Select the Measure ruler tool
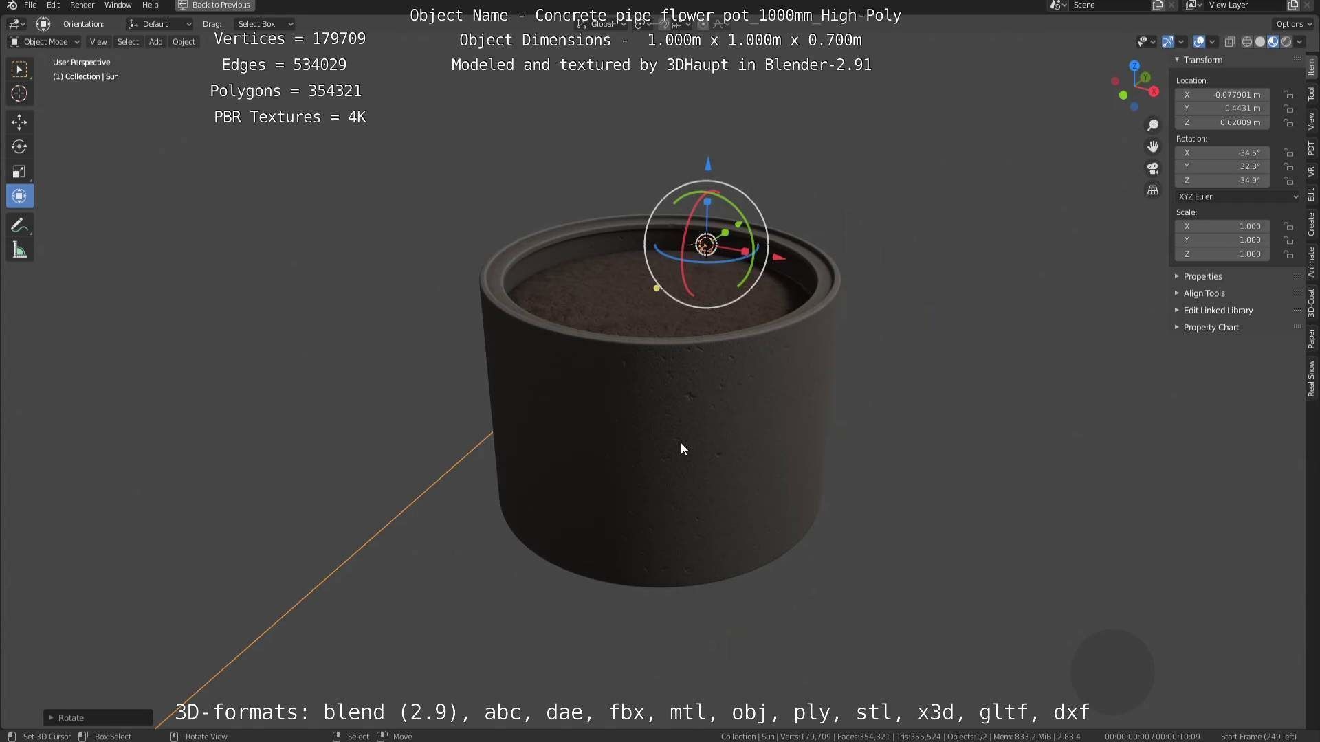Viewport: 1320px width, 742px height. (x=19, y=250)
